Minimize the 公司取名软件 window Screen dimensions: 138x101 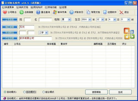point(126,3)
